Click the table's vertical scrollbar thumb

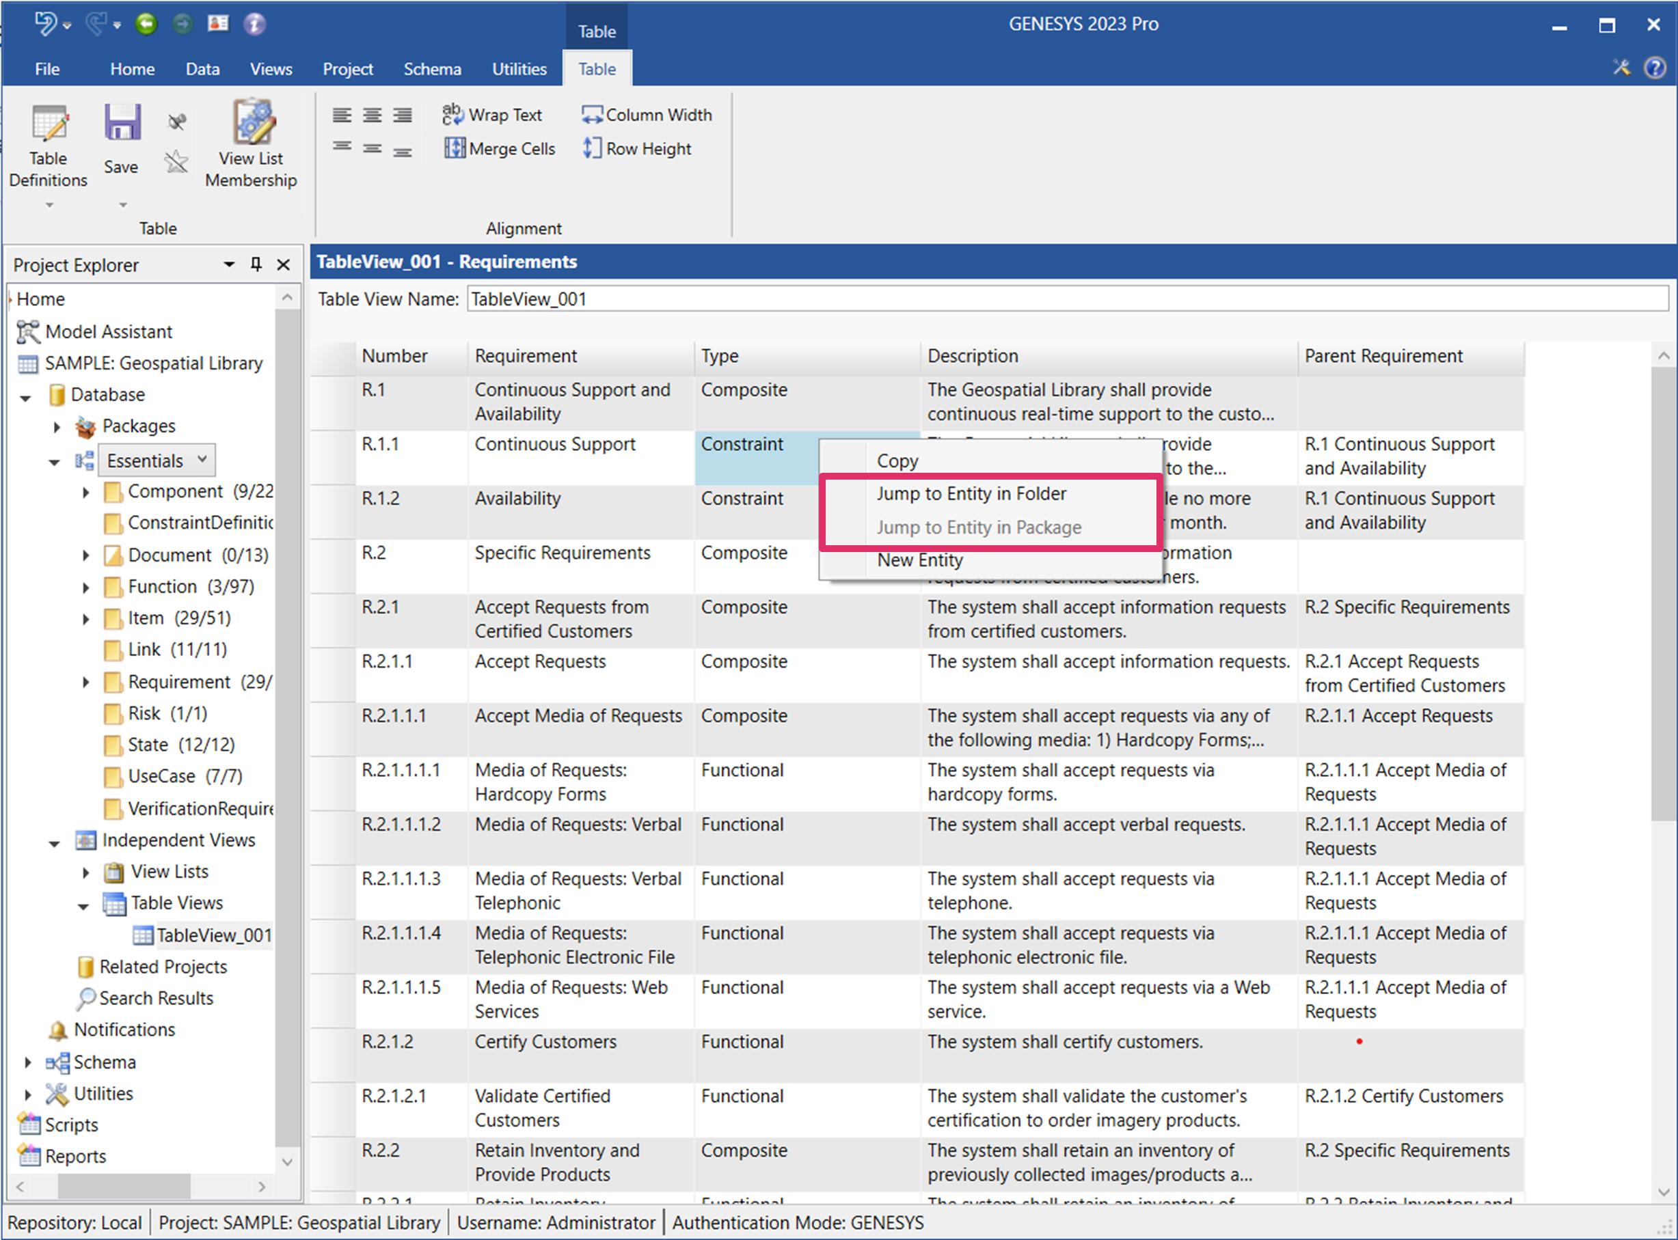click(x=1662, y=593)
